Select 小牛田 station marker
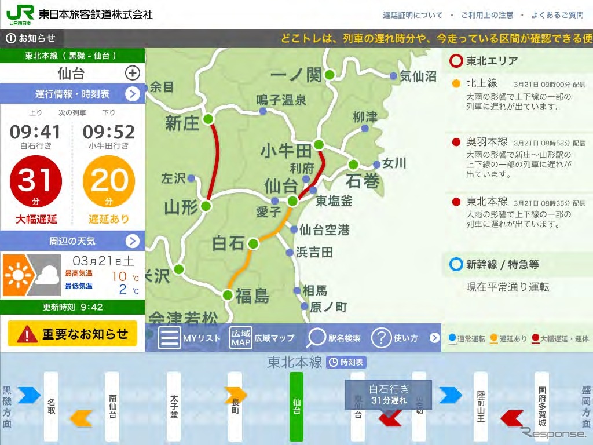Image resolution: width=593 pixels, height=445 pixels. pyautogui.click(x=319, y=144)
